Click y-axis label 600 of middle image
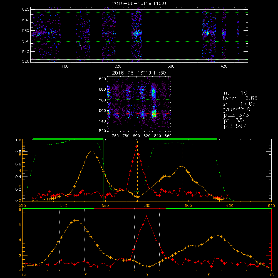Image resolution: width=278 pixels, height=278 pixels. coord(103,89)
